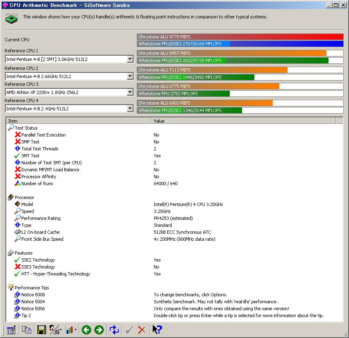Click Intel Pentium 4-B 2.4GHz combo text

pyautogui.click(x=37, y=109)
